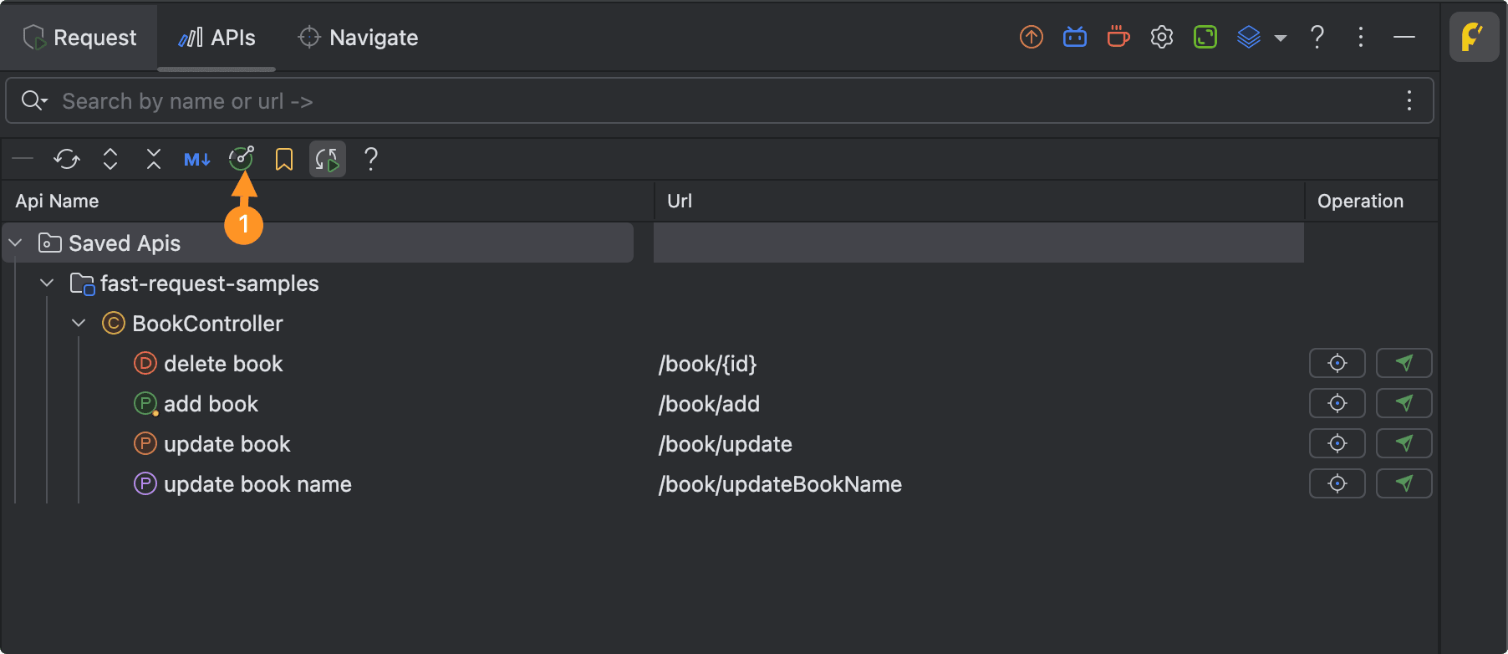Locate the update book name method
Image resolution: width=1508 pixels, height=654 pixels.
1337,484
